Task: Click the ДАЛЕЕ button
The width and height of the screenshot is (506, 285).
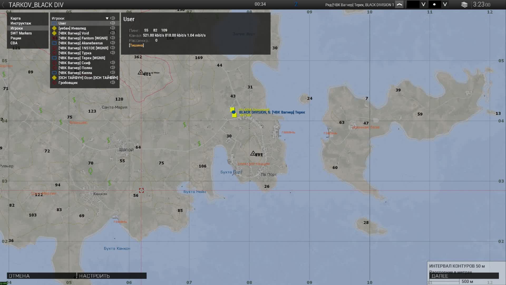Action: tap(464, 276)
